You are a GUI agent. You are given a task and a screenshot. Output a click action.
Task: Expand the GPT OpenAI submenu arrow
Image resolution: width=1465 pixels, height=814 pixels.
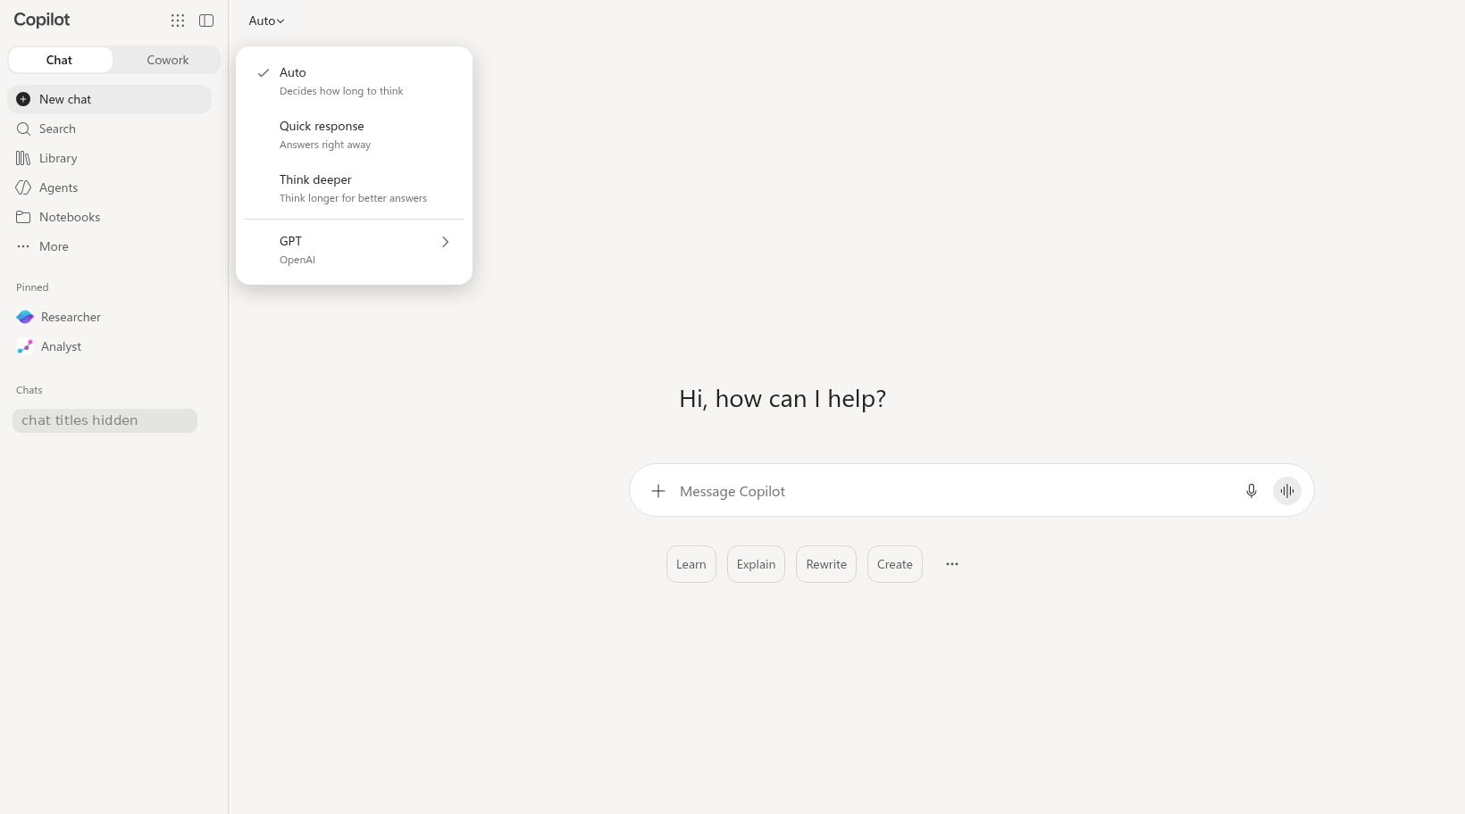pyautogui.click(x=445, y=242)
